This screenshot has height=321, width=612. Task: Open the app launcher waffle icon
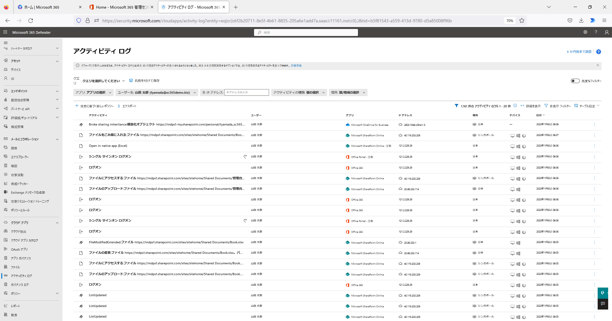point(5,32)
